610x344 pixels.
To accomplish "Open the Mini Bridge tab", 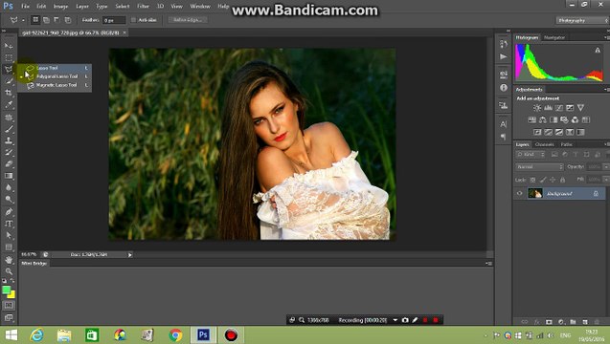I will (x=34, y=263).
